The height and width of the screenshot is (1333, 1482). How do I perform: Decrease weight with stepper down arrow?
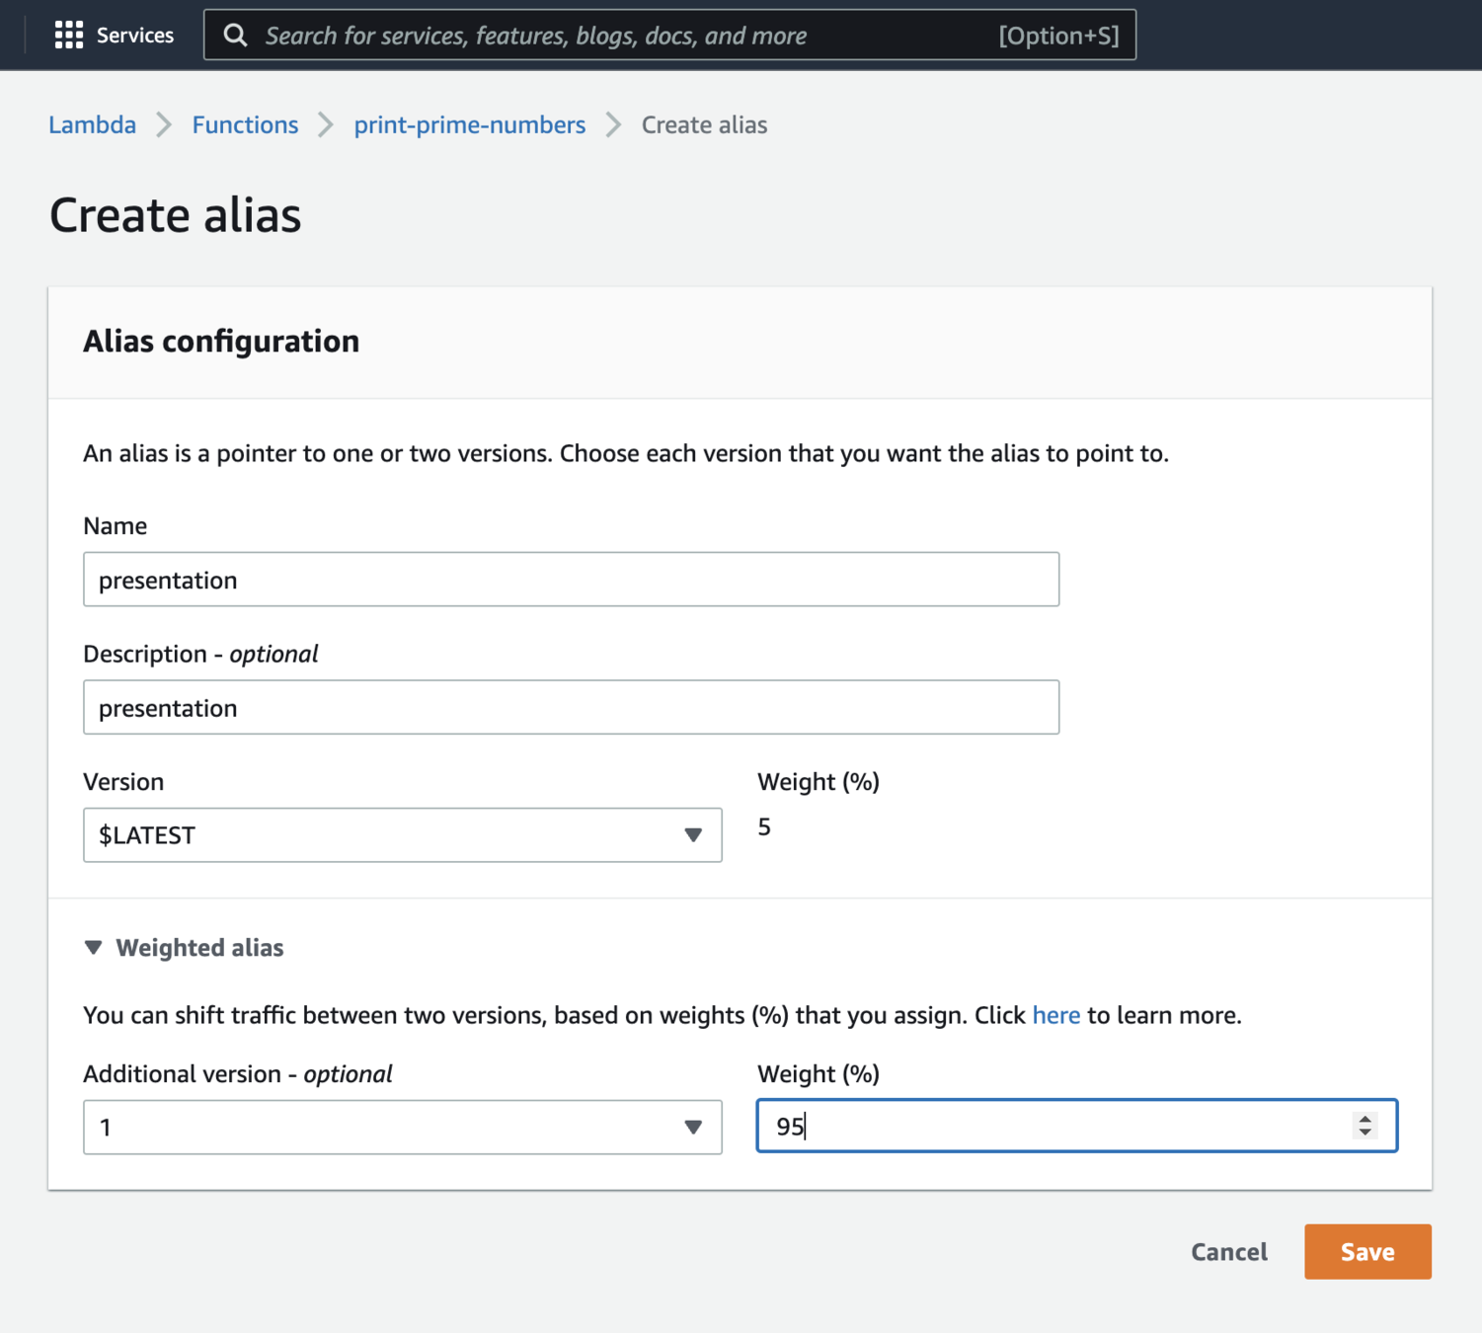1365,1133
